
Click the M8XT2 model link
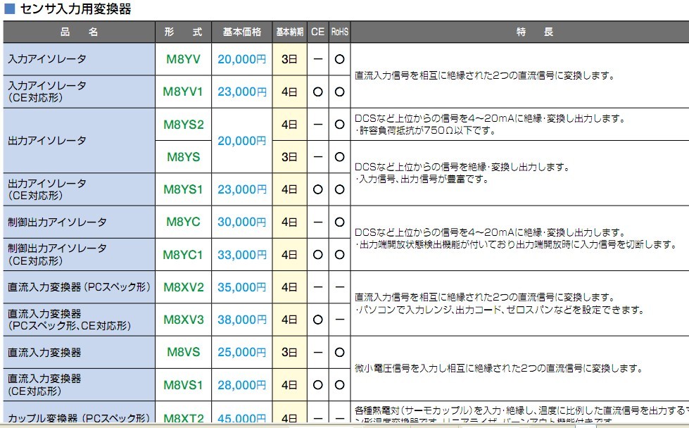click(x=183, y=417)
